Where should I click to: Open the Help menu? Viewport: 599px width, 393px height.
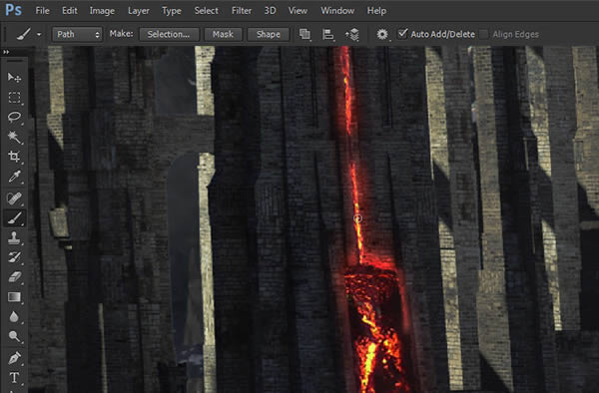point(376,11)
